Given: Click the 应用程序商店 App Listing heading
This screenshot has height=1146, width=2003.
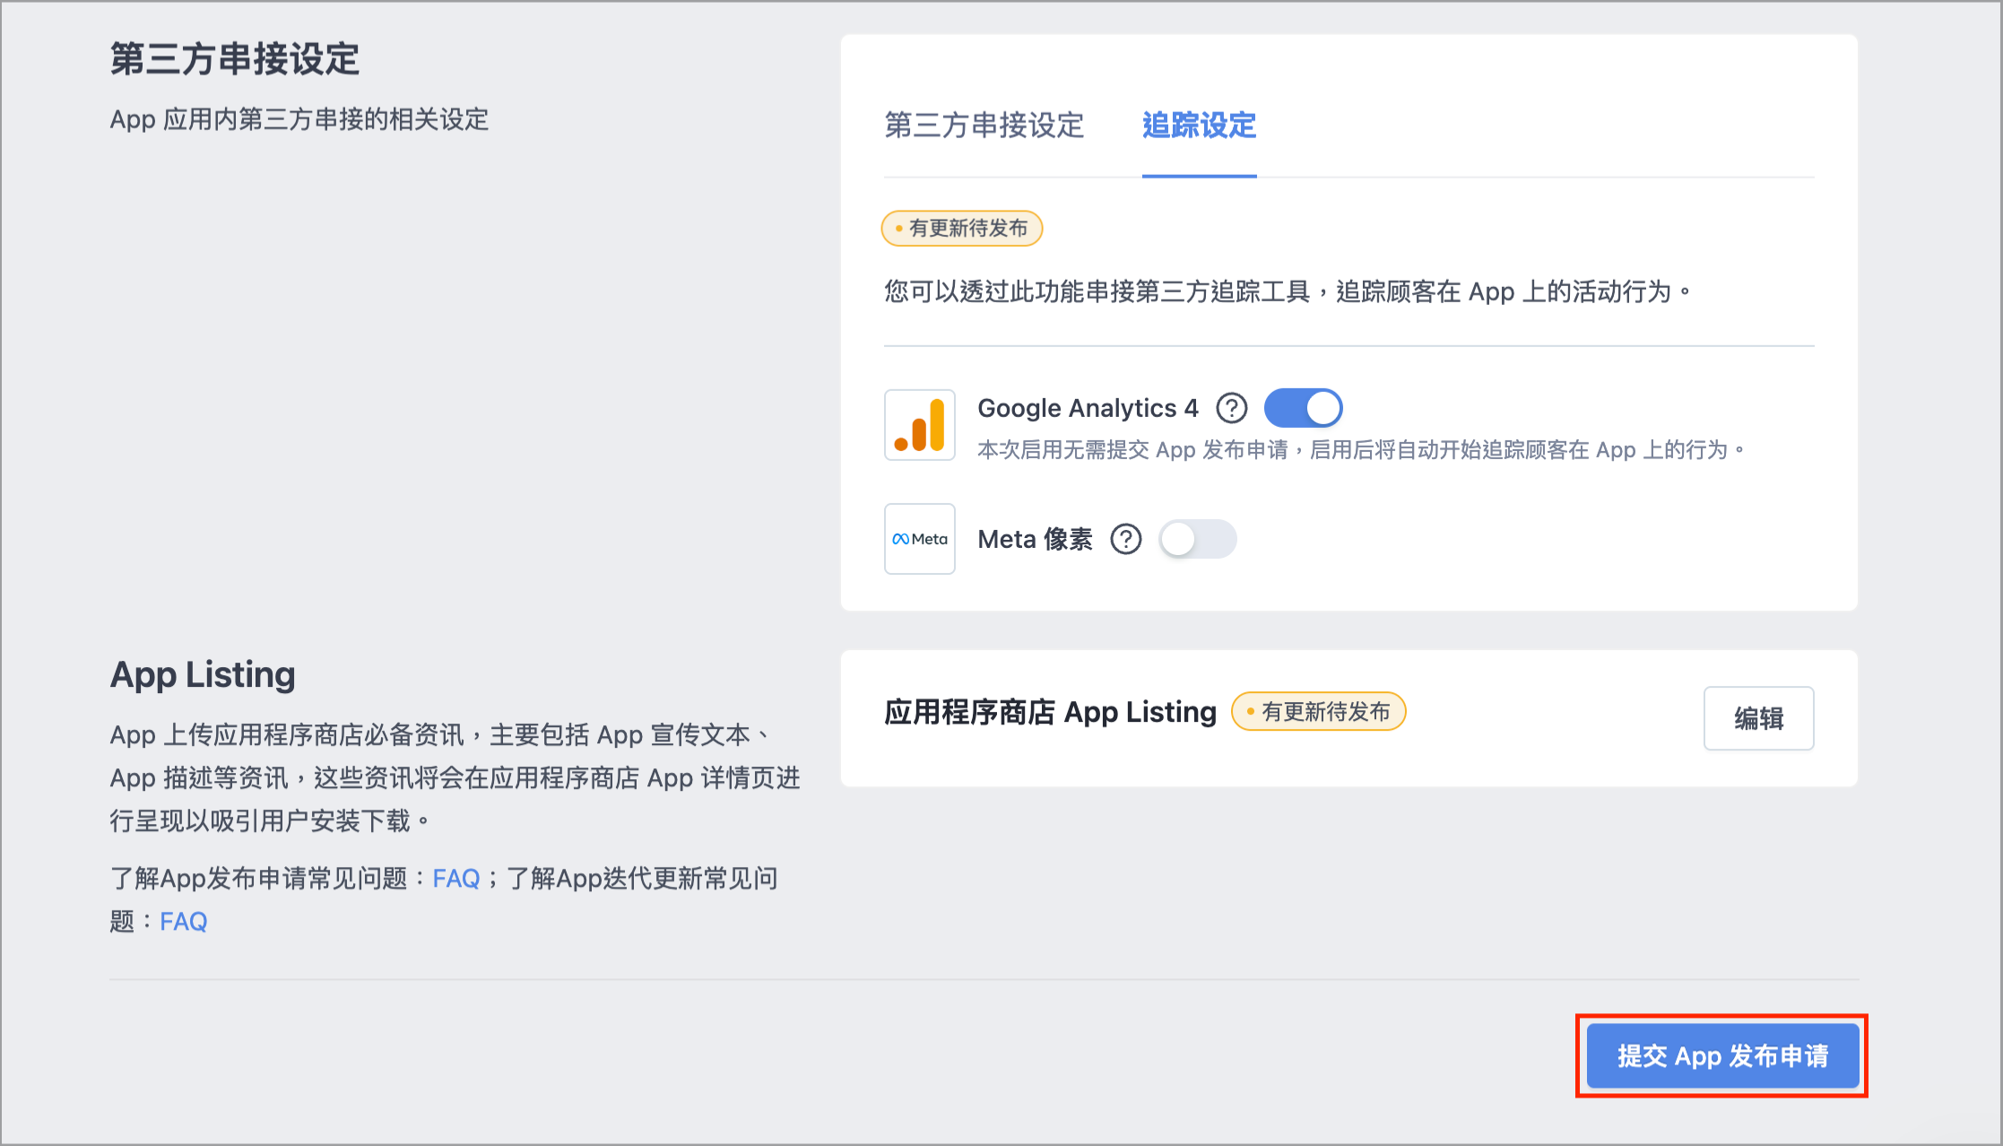Looking at the screenshot, I should 1051,712.
